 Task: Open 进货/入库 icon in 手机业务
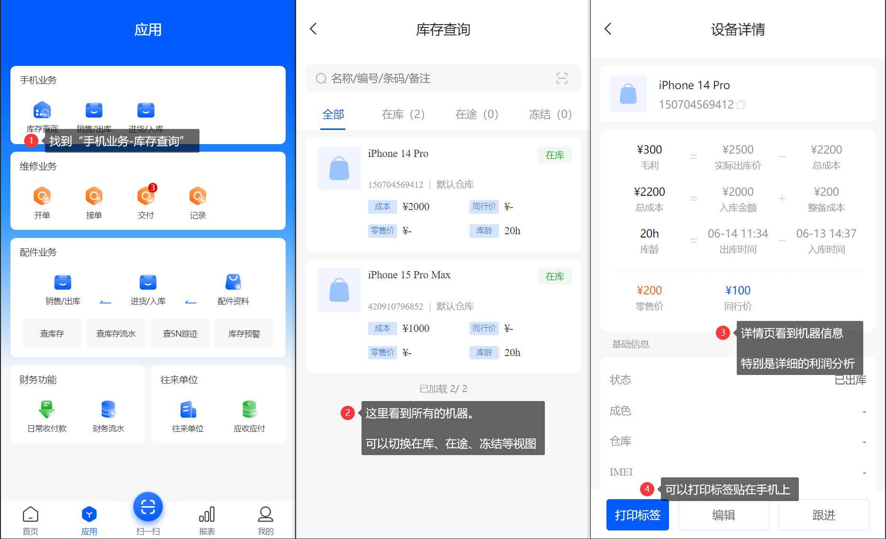(x=146, y=110)
